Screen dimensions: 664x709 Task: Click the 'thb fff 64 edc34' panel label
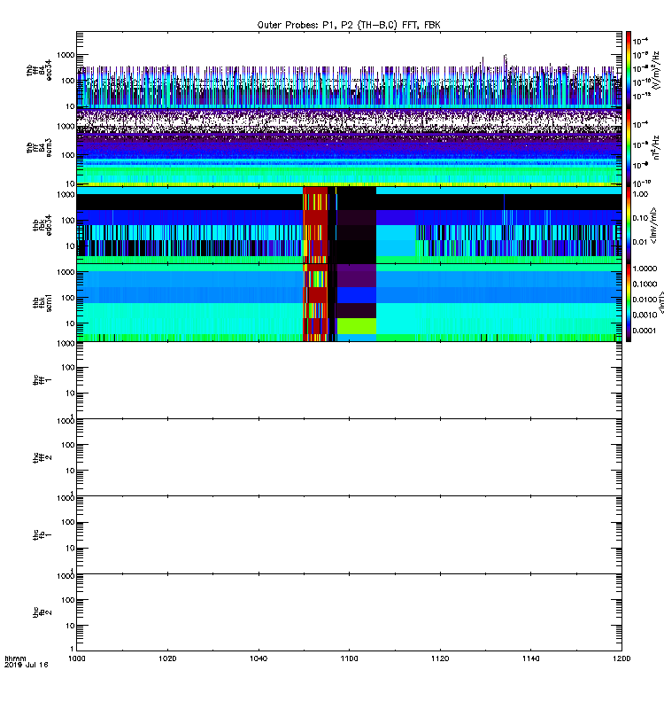(39, 71)
